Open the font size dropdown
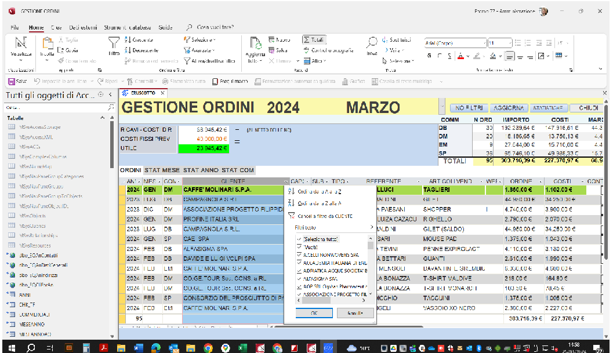The width and height of the screenshot is (613, 353). (510, 43)
